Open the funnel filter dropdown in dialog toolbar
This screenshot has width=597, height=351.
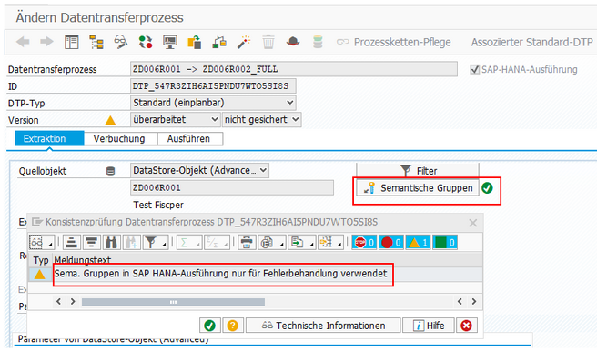point(156,242)
